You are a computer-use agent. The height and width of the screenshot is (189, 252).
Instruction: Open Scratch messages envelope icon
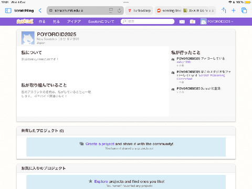coord(182,22)
